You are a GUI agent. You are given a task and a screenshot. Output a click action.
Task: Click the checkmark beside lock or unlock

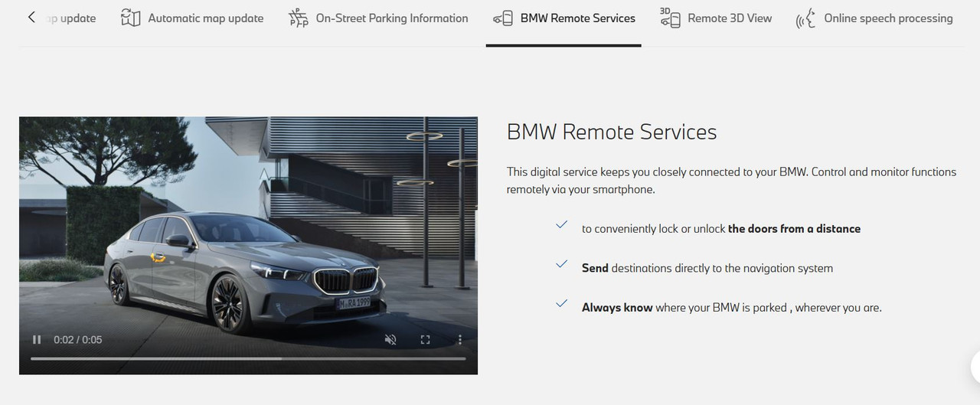point(562,225)
